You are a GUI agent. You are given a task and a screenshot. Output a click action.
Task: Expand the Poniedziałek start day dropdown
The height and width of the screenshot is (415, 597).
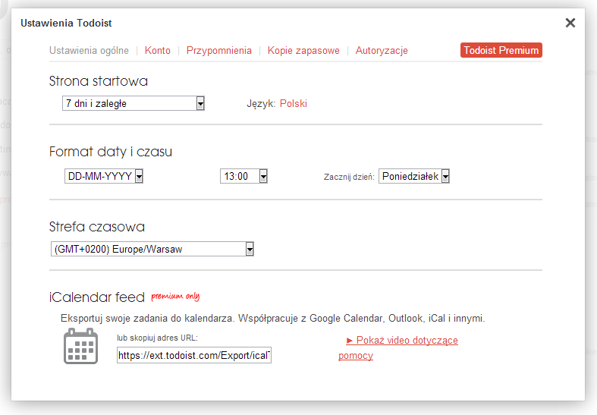click(414, 176)
